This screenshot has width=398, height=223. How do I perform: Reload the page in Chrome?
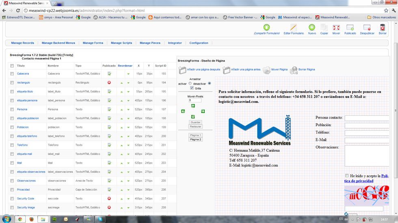coord(18,11)
